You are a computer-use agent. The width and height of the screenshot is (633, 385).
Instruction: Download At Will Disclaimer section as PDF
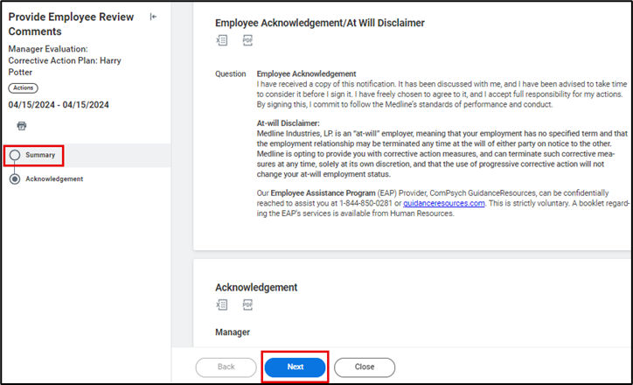[247, 40]
